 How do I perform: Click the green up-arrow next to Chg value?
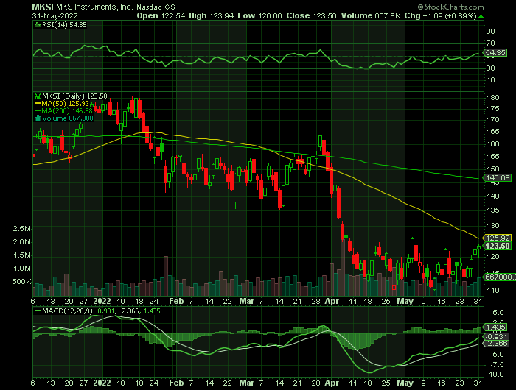pos(481,16)
